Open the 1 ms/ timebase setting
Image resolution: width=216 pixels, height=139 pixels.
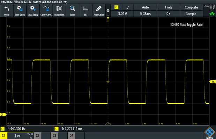click(x=168, y=7)
